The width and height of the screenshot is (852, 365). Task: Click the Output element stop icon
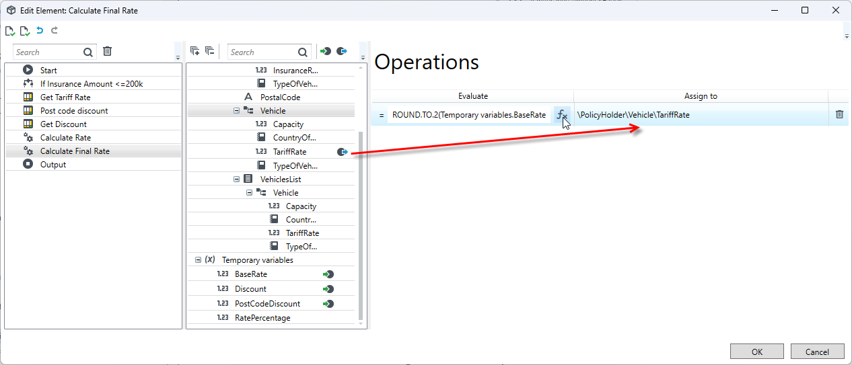point(28,164)
